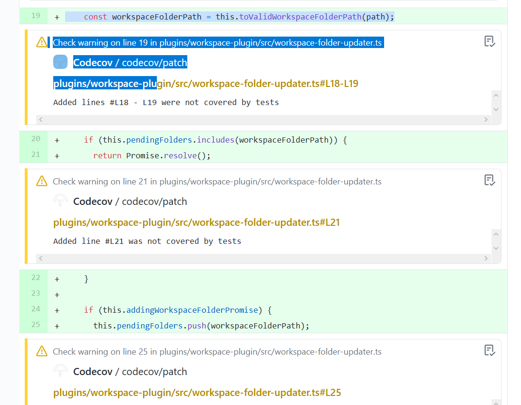521x405 pixels.
Task: Click Codecov / codecov/patch in line 21 annotation
Action: 130,202
